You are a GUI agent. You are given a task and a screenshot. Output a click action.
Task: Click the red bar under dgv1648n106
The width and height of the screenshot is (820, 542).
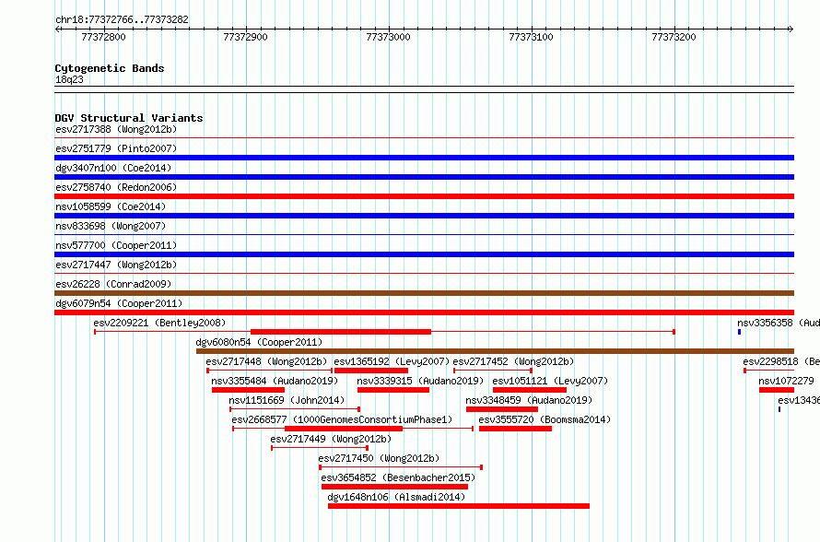click(x=459, y=506)
